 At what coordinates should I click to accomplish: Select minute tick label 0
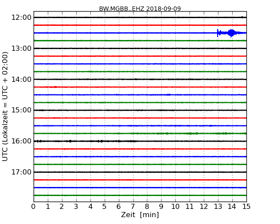pos(34,207)
